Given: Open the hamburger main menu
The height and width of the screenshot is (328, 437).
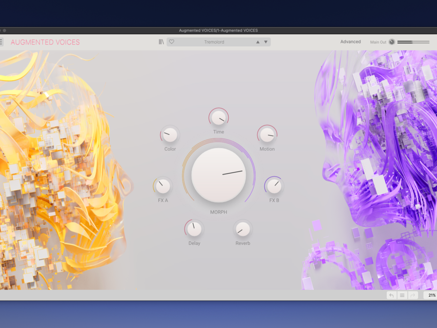Looking at the screenshot, I should click(1, 42).
